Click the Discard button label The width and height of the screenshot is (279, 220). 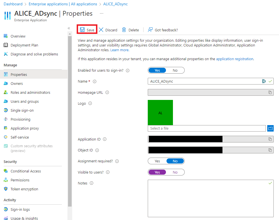tap(111, 30)
